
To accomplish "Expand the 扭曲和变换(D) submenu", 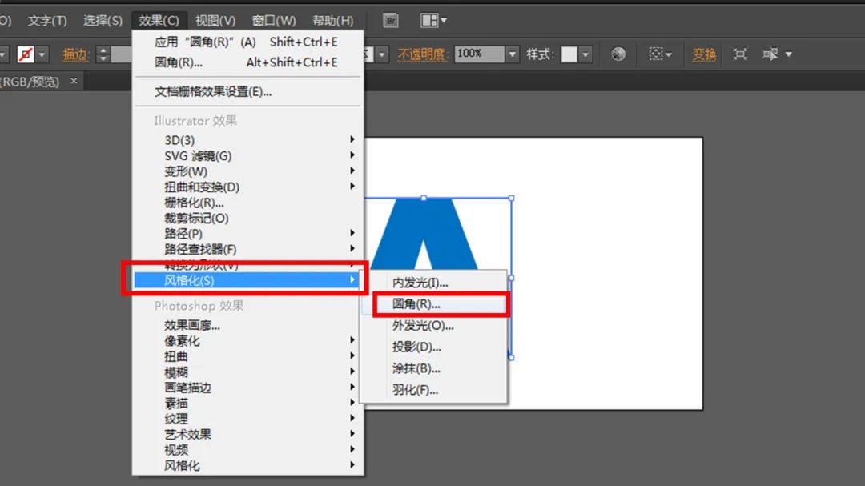I will point(247,187).
